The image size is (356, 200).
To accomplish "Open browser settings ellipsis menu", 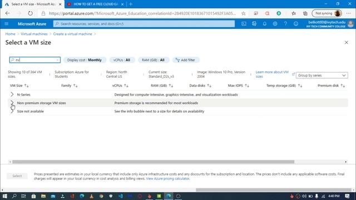I will tap(349, 13).
